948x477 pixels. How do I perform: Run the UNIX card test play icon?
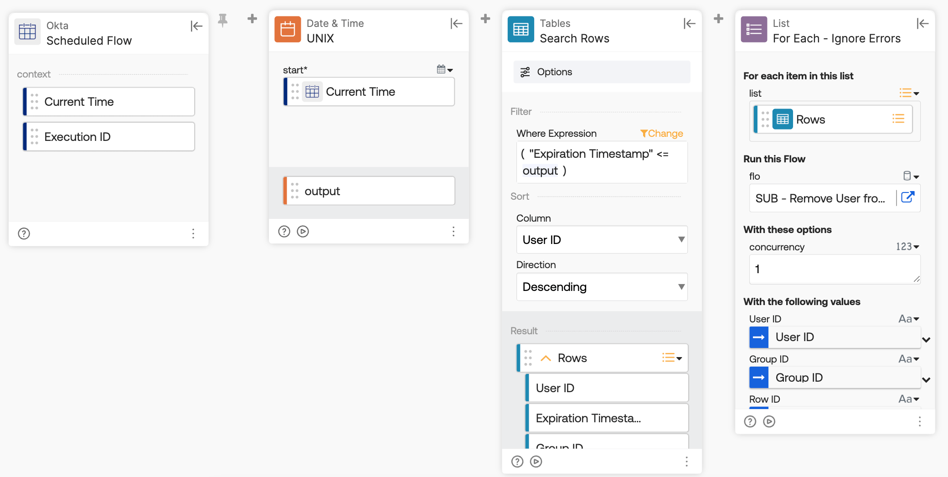(303, 232)
